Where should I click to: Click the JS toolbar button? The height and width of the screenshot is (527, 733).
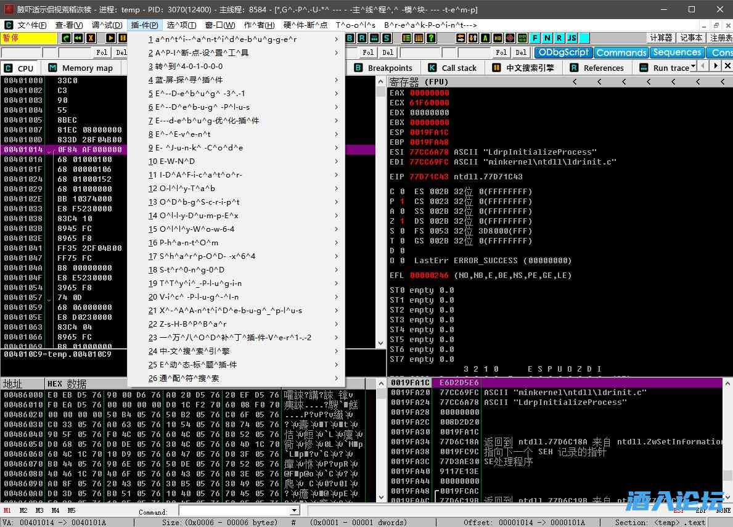[571, 38]
